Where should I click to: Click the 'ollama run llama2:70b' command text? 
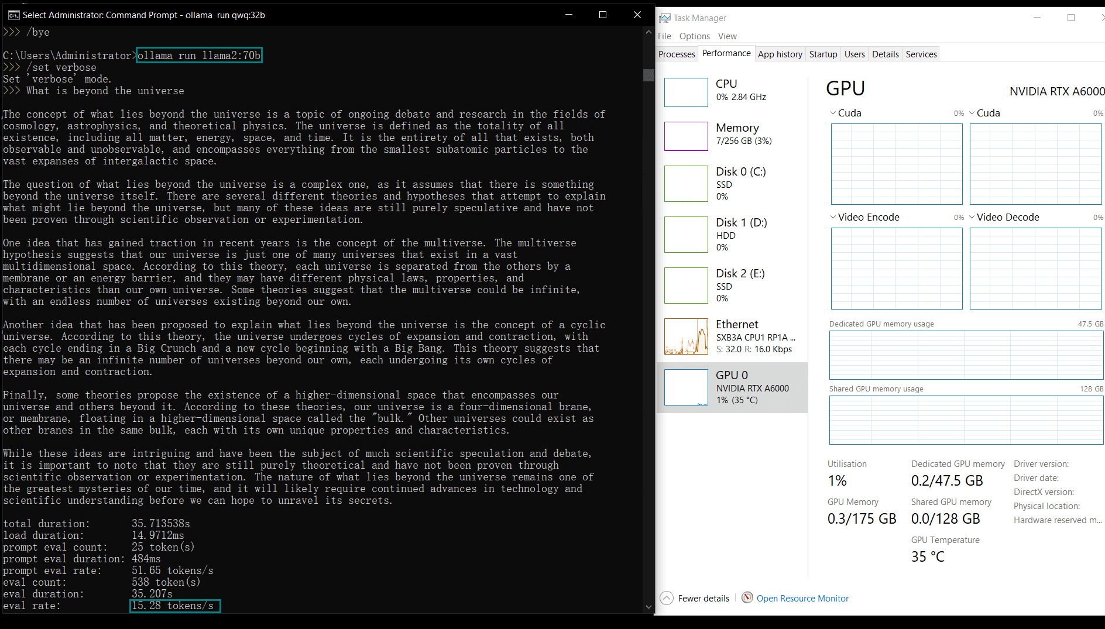click(x=199, y=56)
